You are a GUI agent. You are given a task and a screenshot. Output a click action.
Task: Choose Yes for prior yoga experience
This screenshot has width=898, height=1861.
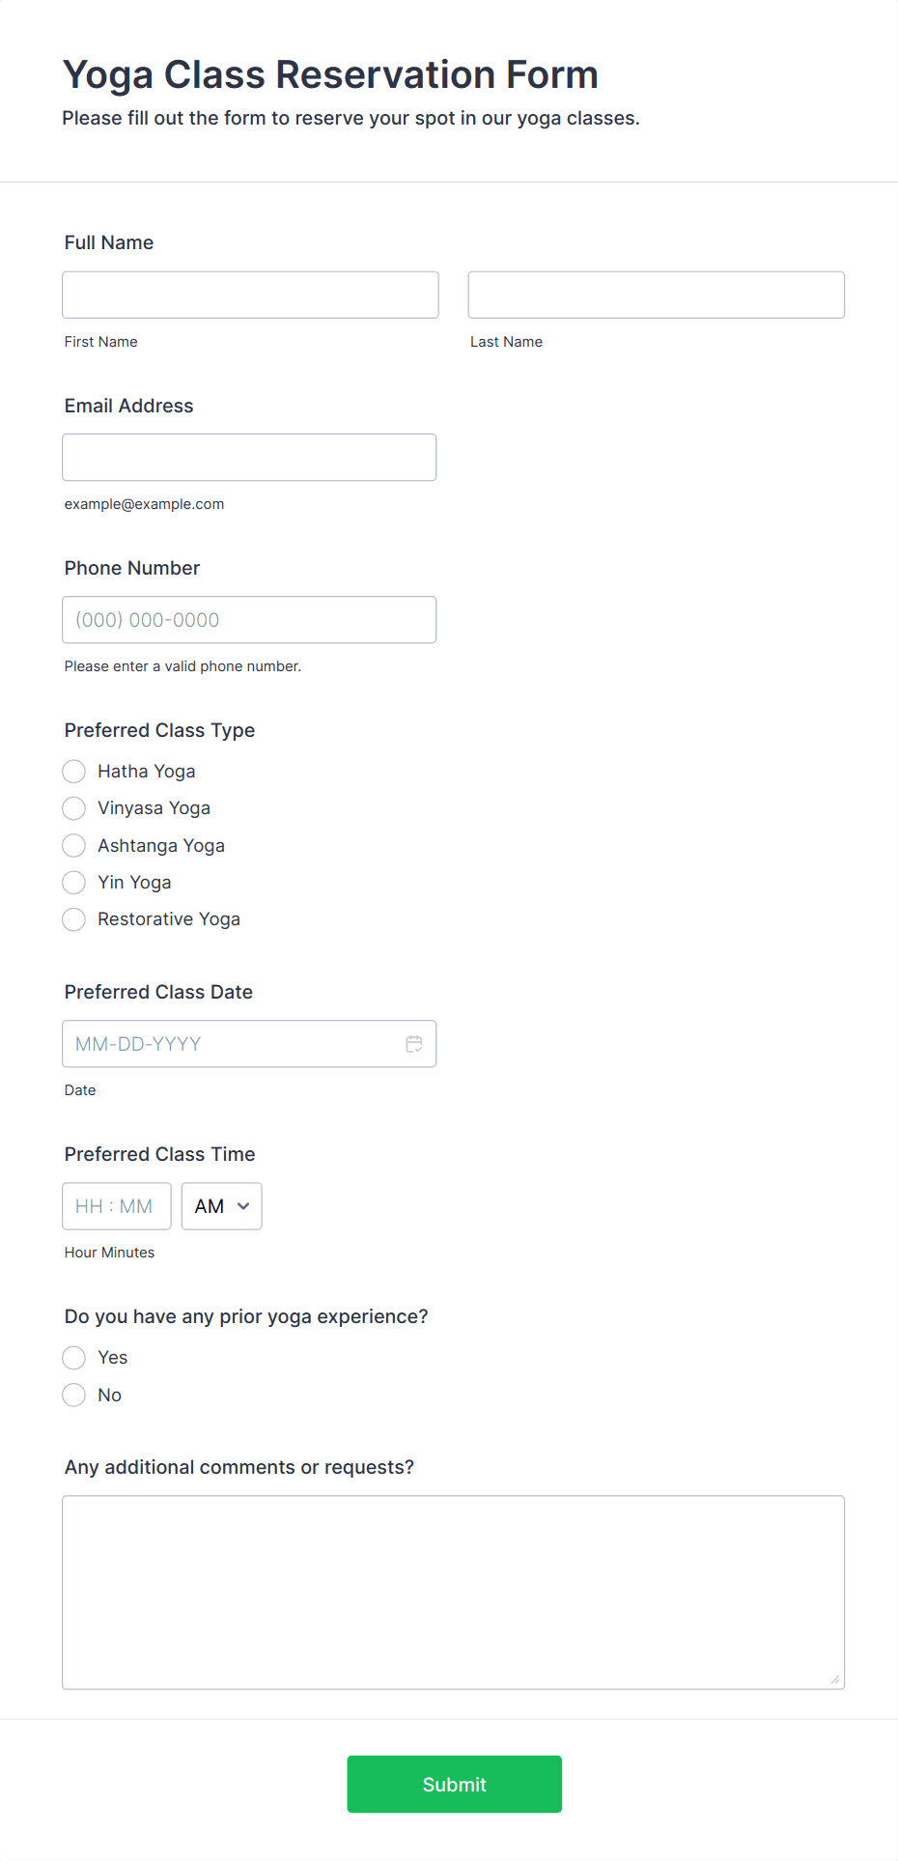(x=74, y=1358)
